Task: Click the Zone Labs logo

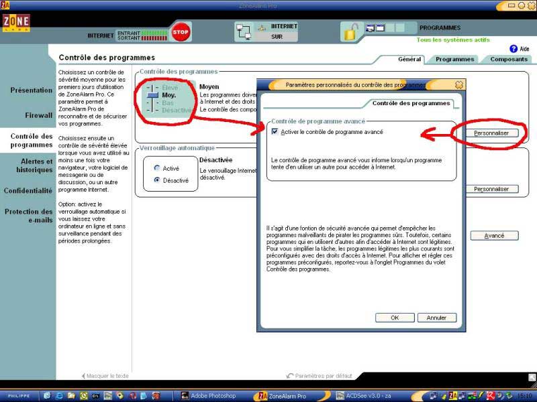Action: coord(16,25)
